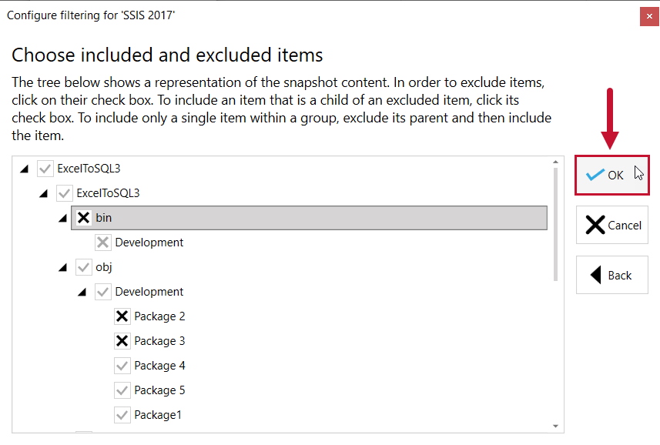Viewport: 660px width, 445px height.
Task: Collapse the Development node under obj
Action: pyautogui.click(x=82, y=293)
